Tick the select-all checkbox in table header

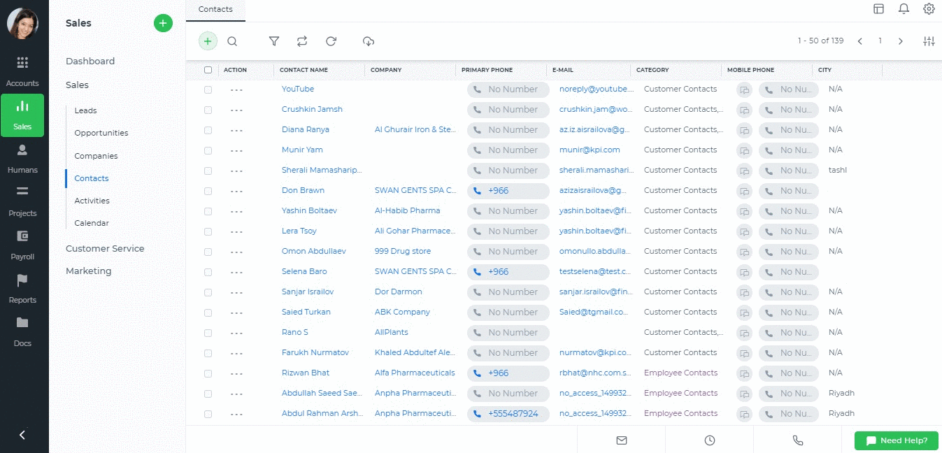coord(208,70)
